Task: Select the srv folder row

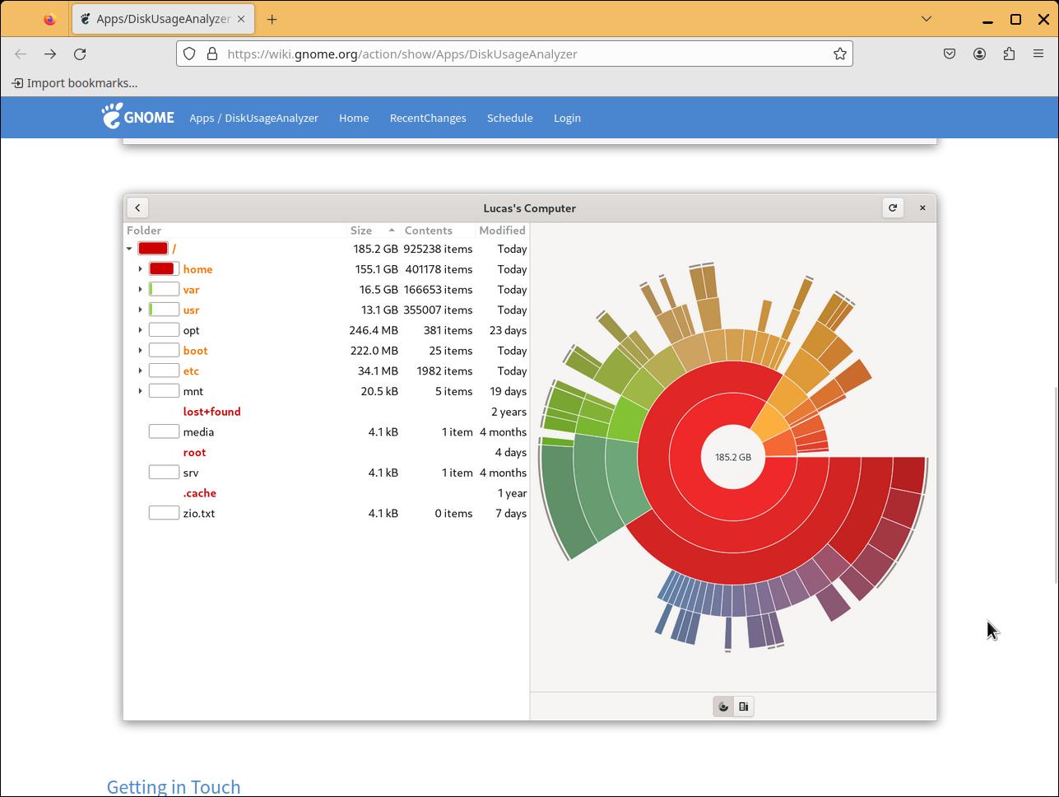Action: [x=326, y=473]
